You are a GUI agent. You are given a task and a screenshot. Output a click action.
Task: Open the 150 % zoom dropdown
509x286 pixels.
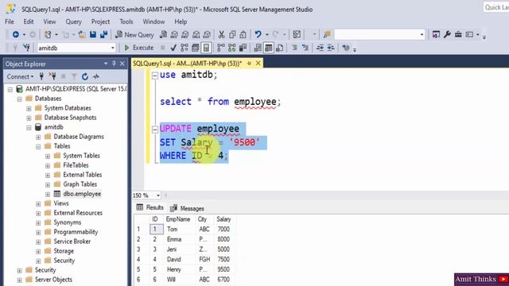tap(158, 195)
